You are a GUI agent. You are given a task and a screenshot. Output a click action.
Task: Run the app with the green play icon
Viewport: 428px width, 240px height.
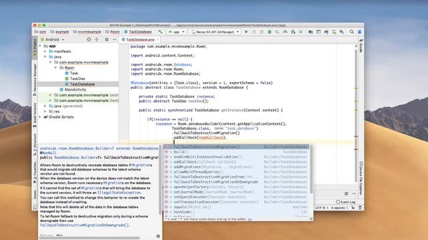tap(246, 32)
